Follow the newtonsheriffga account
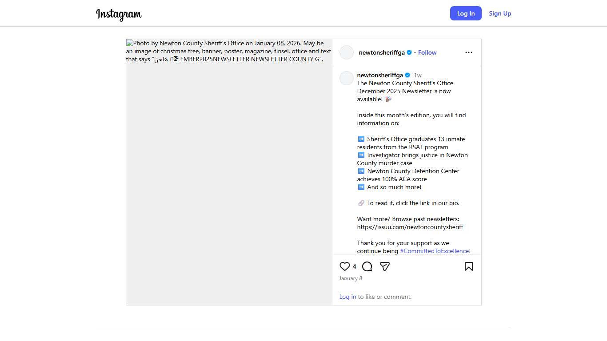This screenshot has height=341, width=607. point(427,52)
